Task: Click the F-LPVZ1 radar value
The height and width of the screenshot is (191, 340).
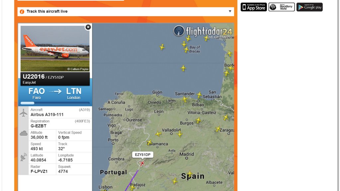Action: point(39,171)
